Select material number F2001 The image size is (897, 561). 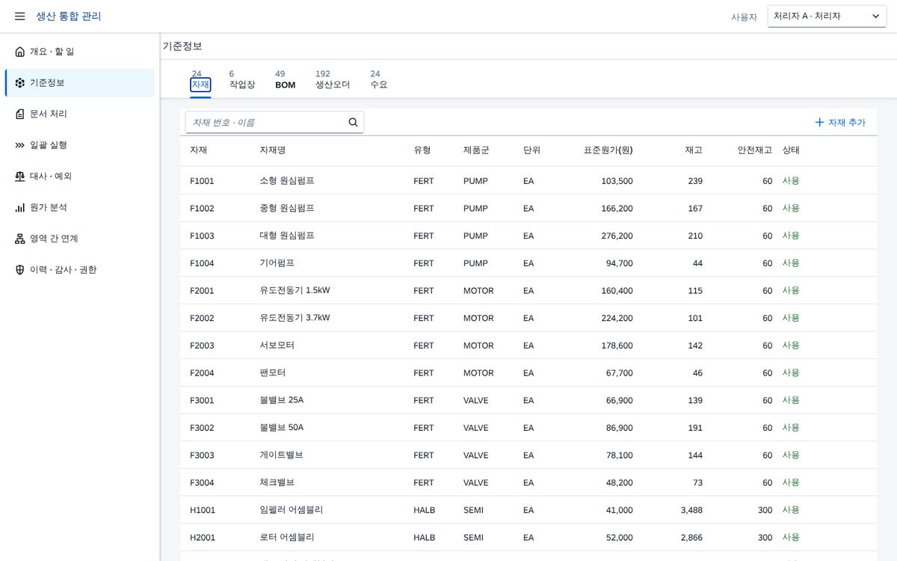pos(202,291)
